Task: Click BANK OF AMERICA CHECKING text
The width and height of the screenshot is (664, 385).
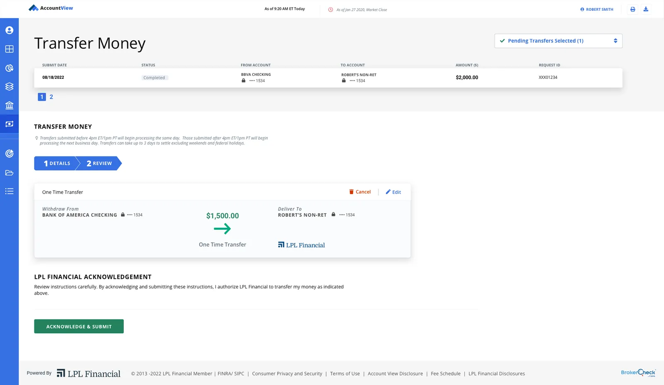Action: click(80, 215)
